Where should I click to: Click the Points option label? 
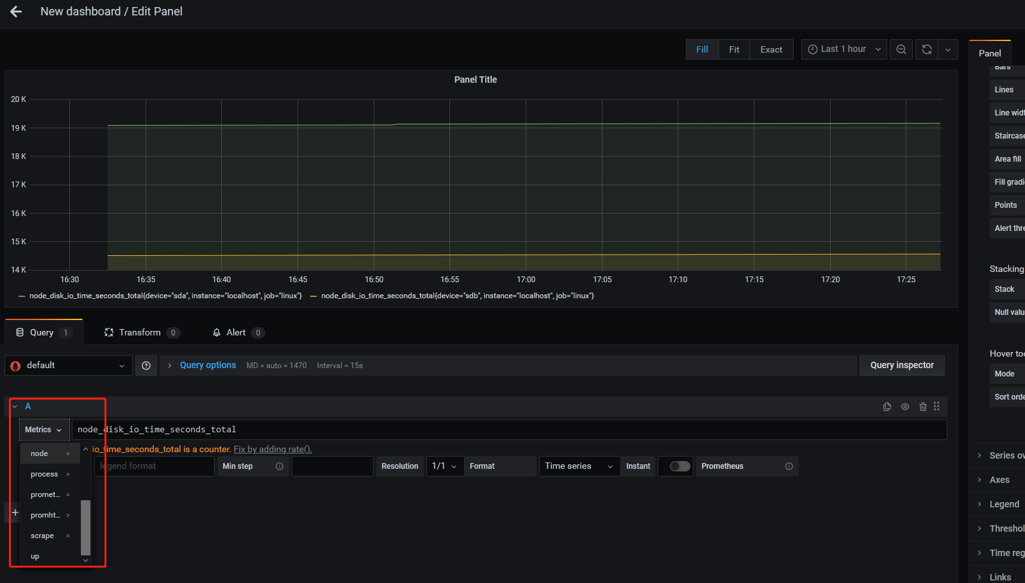click(1006, 205)
